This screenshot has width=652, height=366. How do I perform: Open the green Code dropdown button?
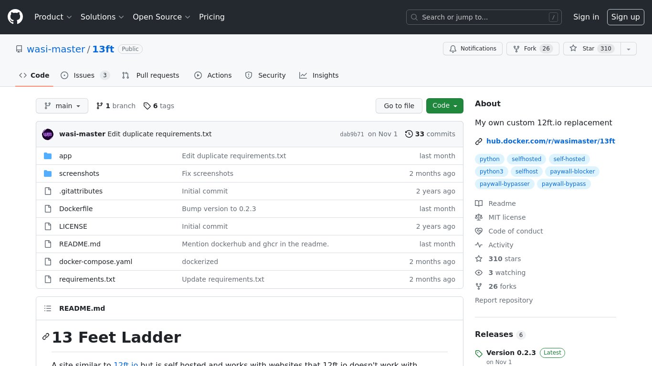click(445, 106)
